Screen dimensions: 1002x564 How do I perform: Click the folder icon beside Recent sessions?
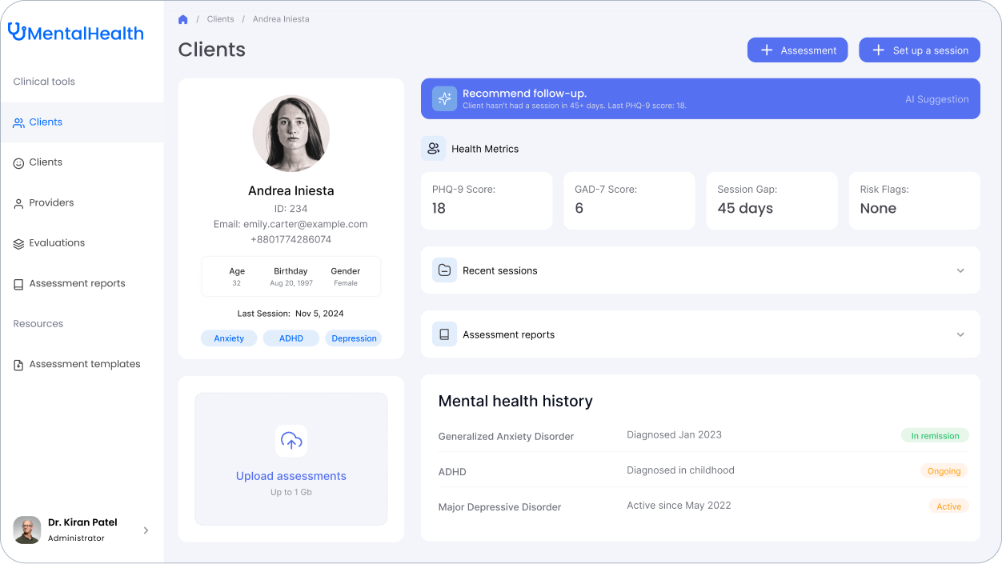[444, 270]
